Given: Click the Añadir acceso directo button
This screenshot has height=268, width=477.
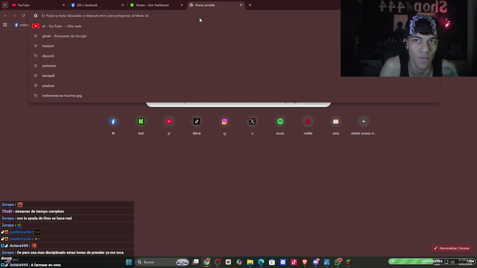Looking at the screenshot, I should click(x=363, y=125).
